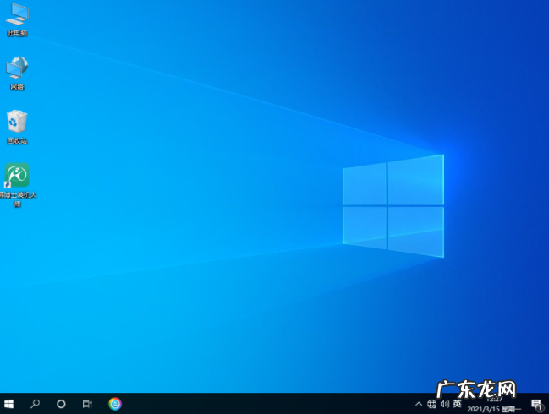Open the Windows Start menu
Image resolution: width=549 pixels, height=414 pixels.
click(x=9, y=404)
